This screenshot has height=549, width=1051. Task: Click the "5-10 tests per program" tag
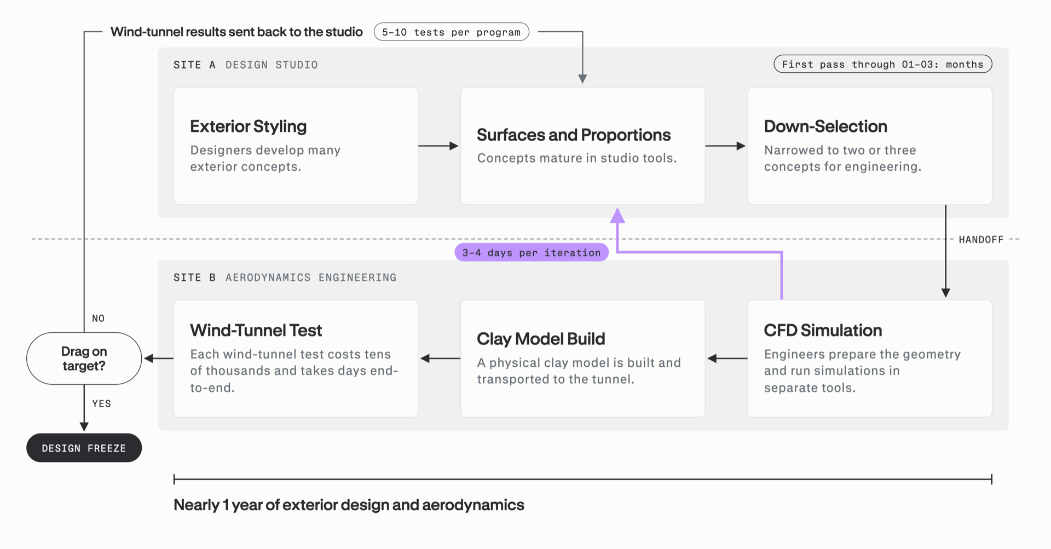(451, 32)
